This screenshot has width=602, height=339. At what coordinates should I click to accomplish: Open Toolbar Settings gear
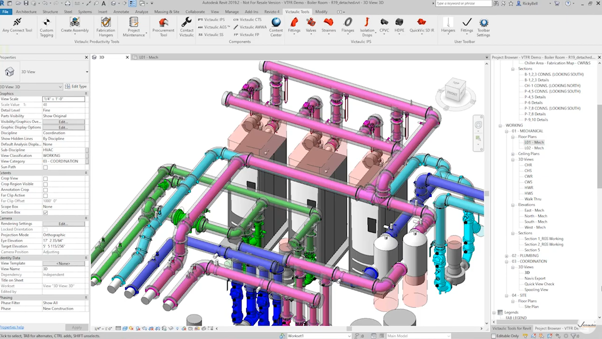click(x=484, y=27)
